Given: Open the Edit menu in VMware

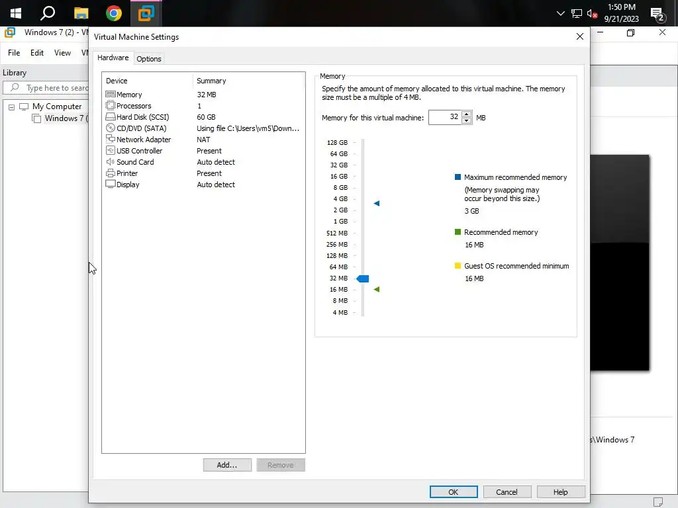Looking at the screenshot, I should point(37,53).
